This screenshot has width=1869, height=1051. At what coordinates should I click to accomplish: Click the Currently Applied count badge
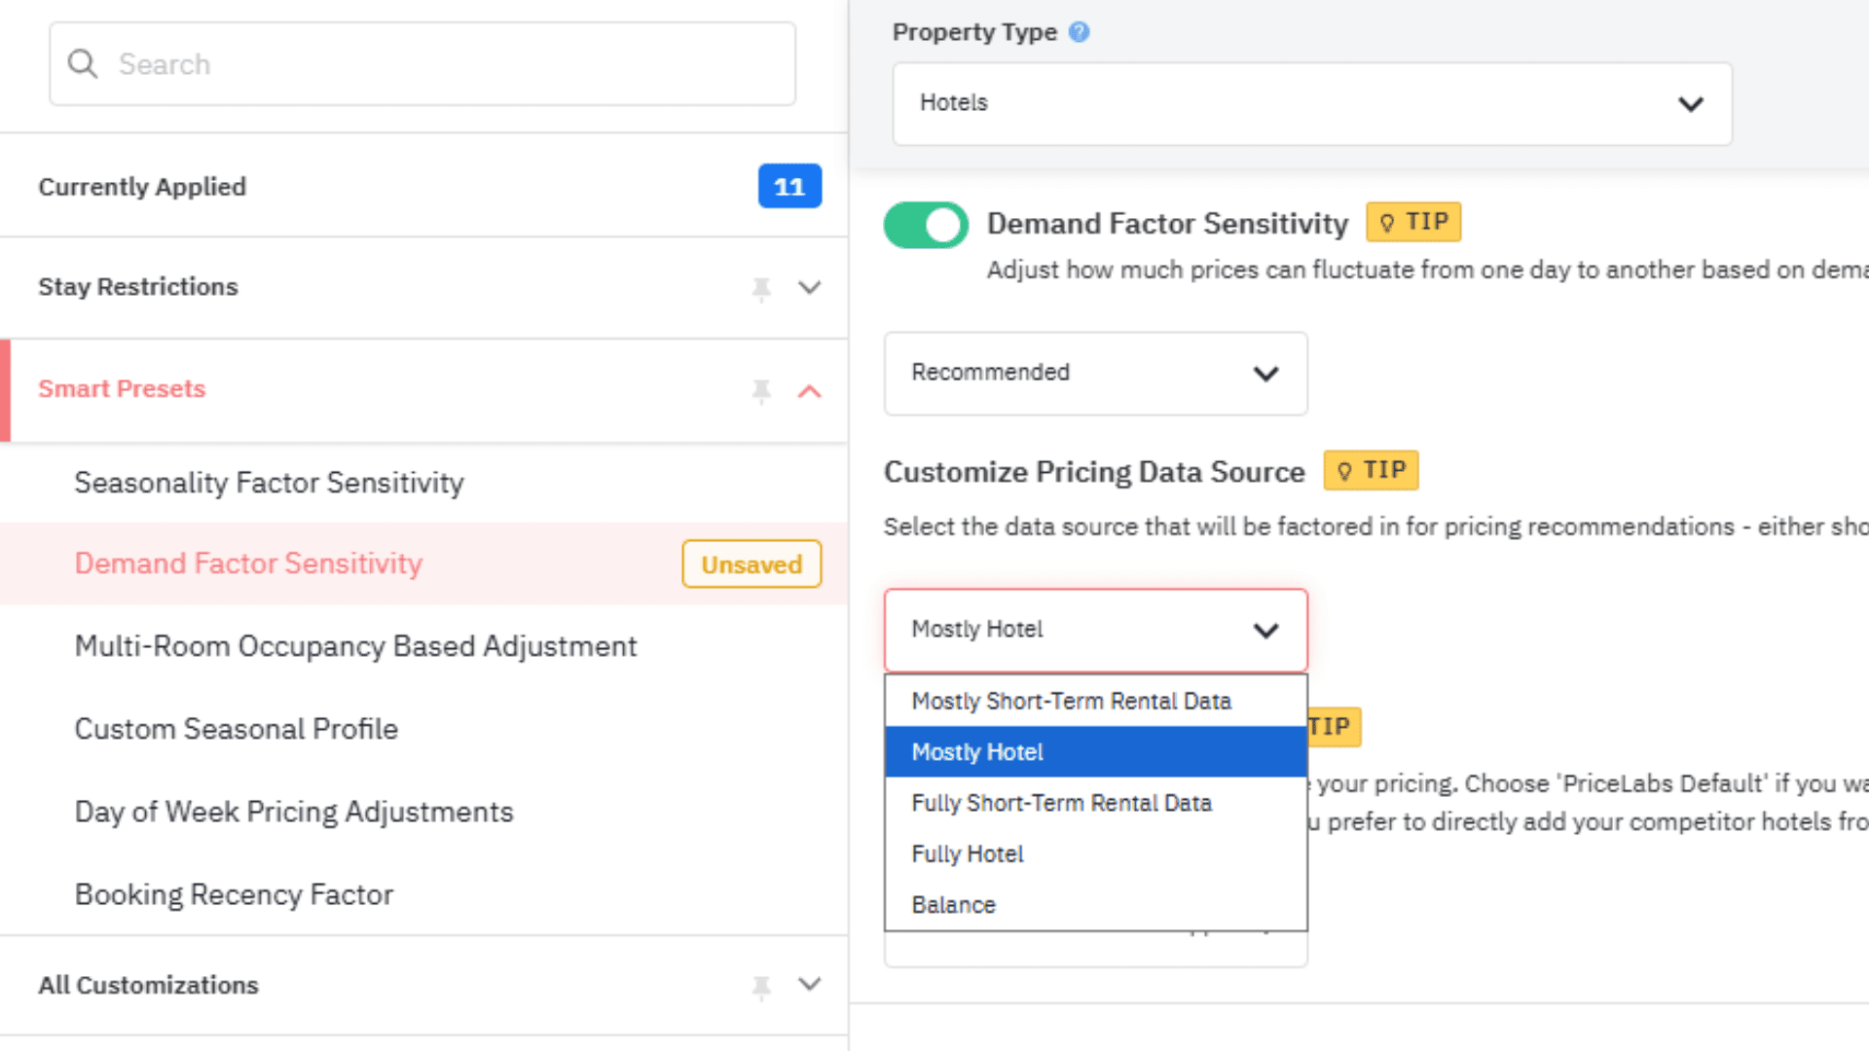pos(789,186)
